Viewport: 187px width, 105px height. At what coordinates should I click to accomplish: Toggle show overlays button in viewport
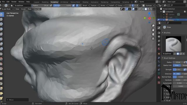133,9
